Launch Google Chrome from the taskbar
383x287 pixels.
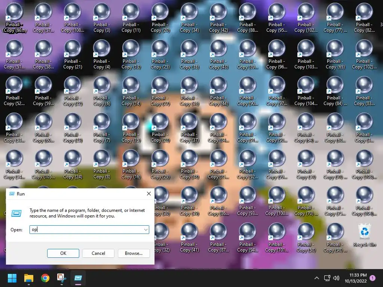[45, 278]
